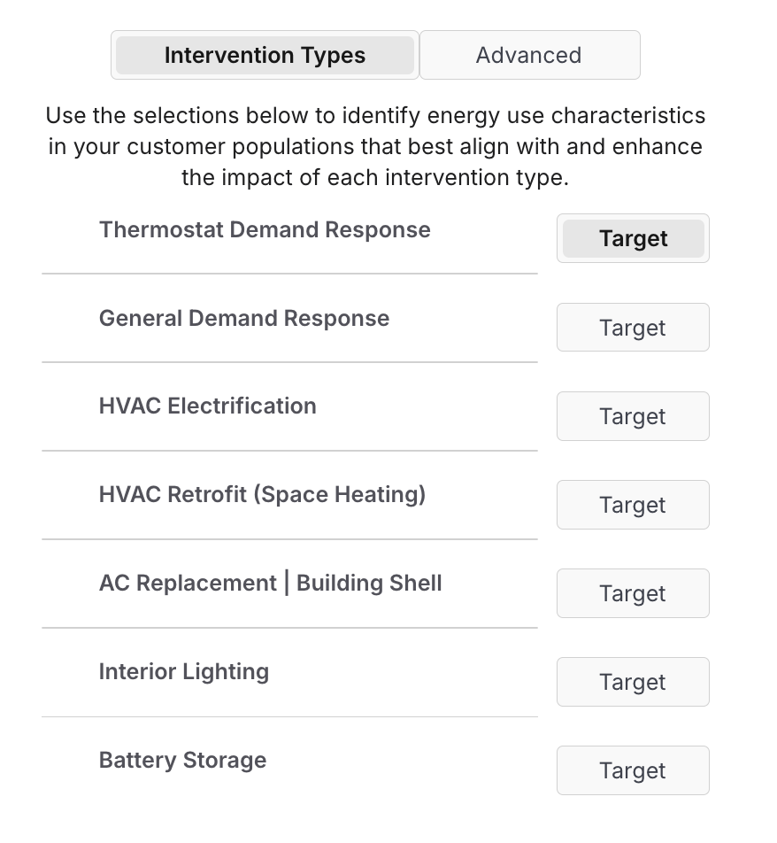Activate Target for AC Replacement | Building Shell
Screen dimensions: 777x843
click(633, 593)
